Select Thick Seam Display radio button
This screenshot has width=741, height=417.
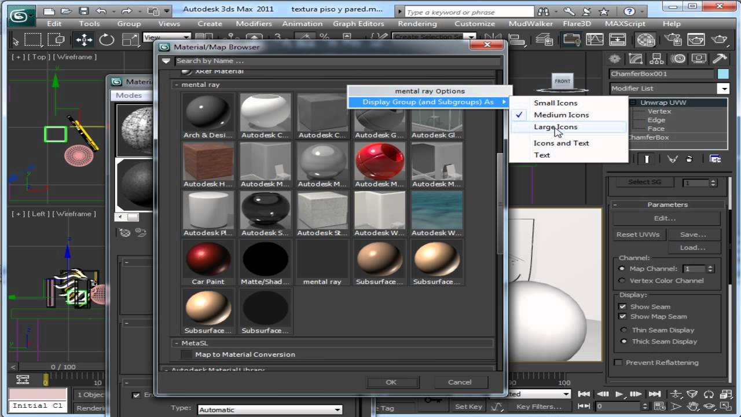623,341
